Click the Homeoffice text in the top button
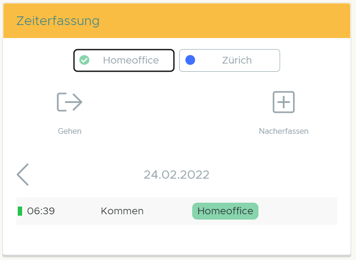Image resolution: width=356 pixels, height=260 pixels. click(x=131, y=60)
